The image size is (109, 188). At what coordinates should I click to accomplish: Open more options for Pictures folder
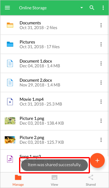pyautogui.click(x=101, y=44)
